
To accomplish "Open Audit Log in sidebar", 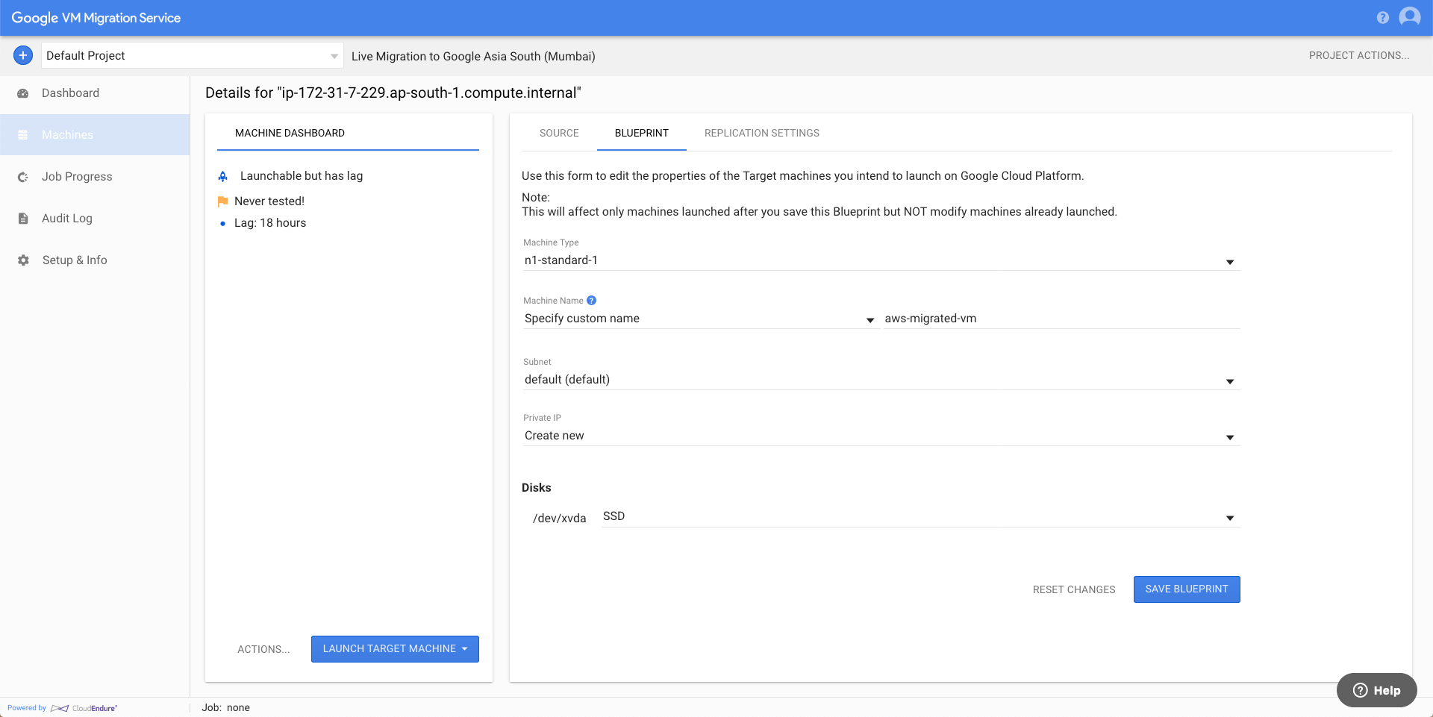I will pyautogui.click(x=95, y=219).
